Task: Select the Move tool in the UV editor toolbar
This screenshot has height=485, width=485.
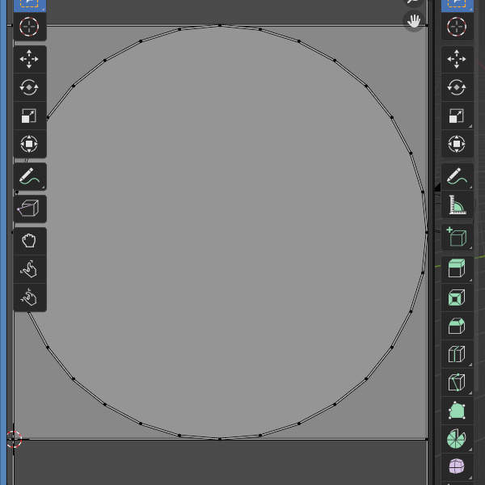Action: [29, 60]
